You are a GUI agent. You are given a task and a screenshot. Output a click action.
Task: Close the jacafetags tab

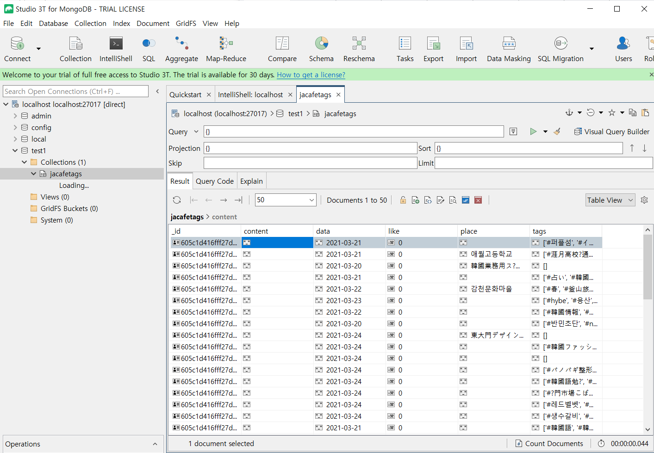pyautogui.click(x=338, y=94)
